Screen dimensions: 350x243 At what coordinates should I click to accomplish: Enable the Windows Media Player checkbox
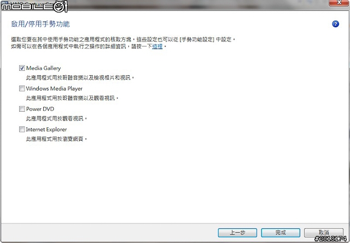click(22, 88)
